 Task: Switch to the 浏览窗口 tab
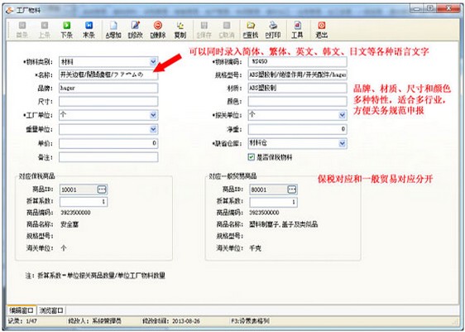pos(51,310)
